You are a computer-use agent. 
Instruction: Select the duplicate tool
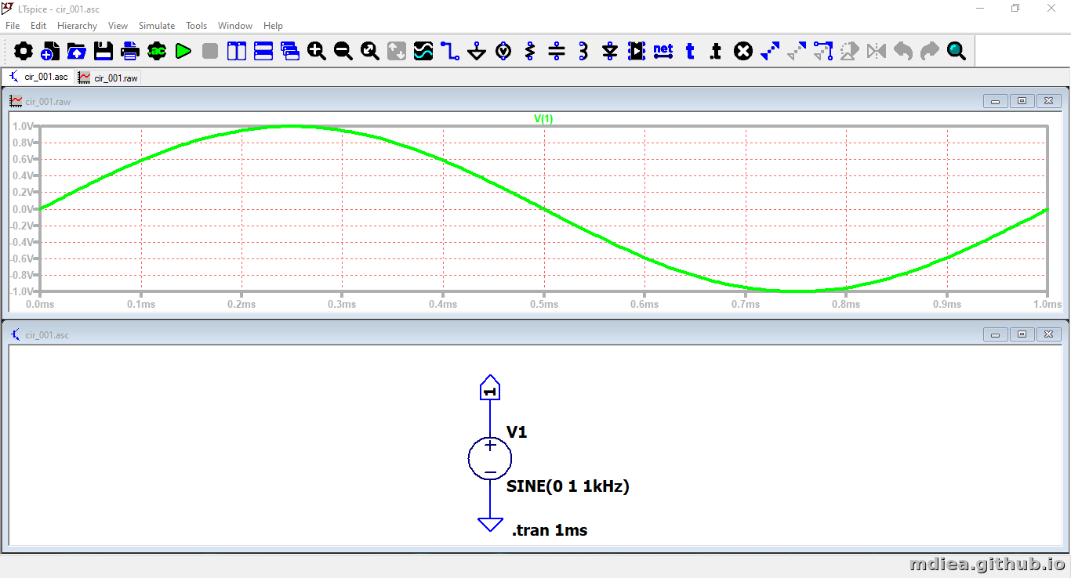point(770,52)
